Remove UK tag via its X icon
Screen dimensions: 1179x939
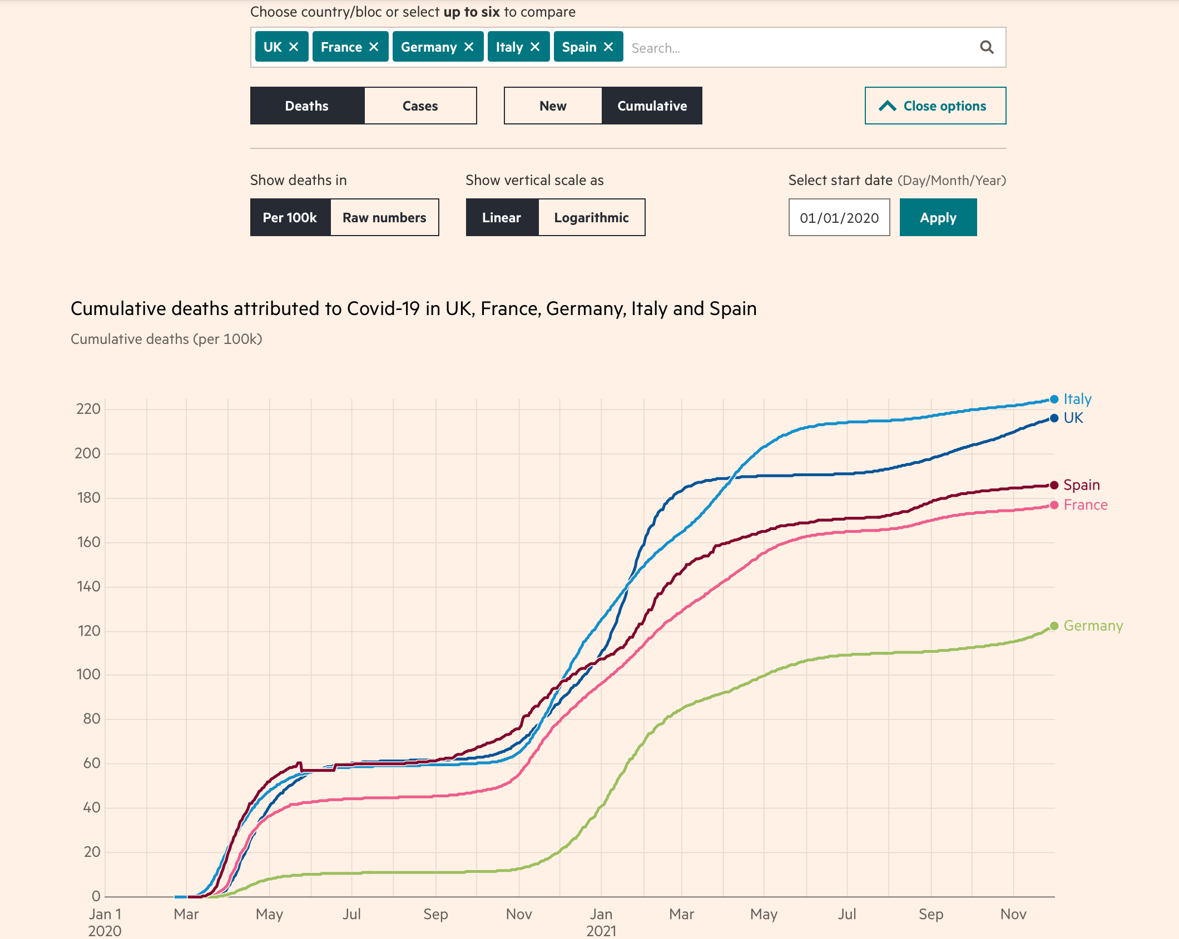click(x=294, y=47)
